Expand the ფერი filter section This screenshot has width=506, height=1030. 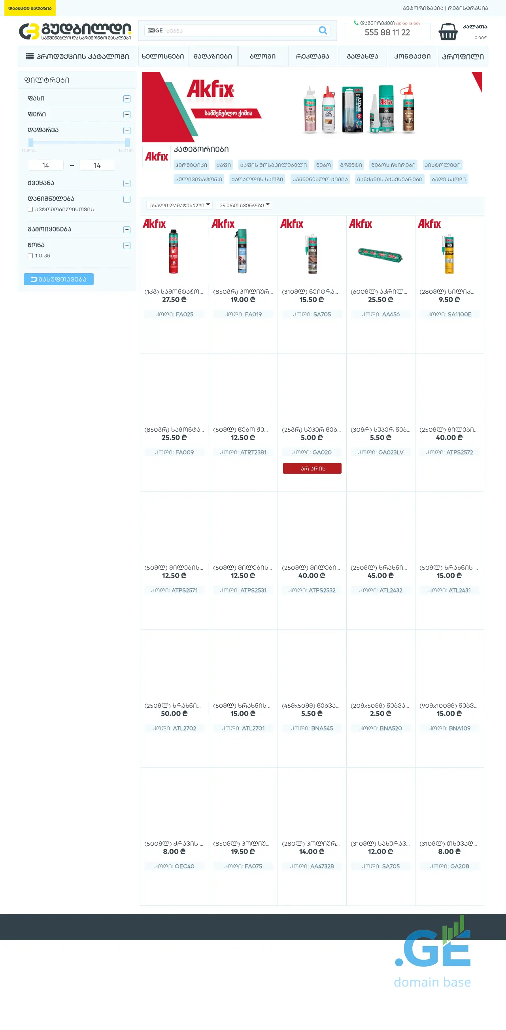pos(127,115)
